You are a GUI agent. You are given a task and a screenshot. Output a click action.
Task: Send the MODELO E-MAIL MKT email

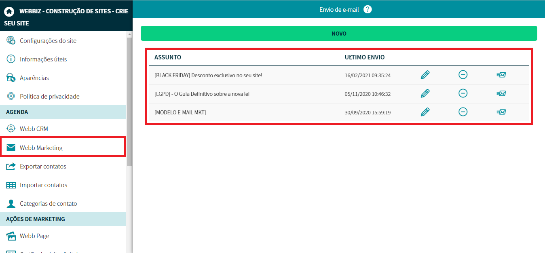tap(501, 112)
